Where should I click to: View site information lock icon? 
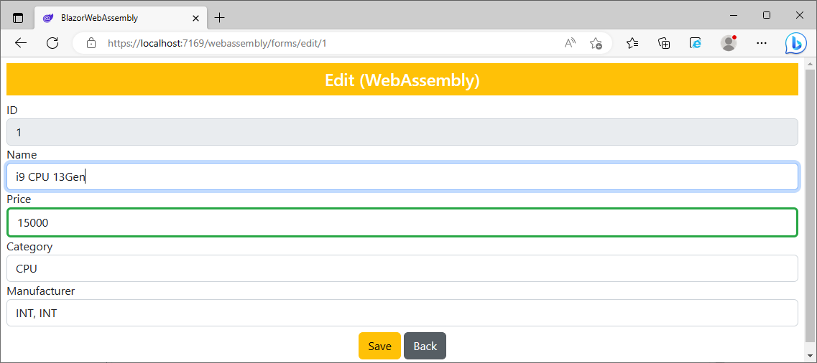pos(91,43)
